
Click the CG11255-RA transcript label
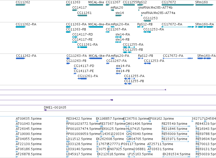(133, 45)
